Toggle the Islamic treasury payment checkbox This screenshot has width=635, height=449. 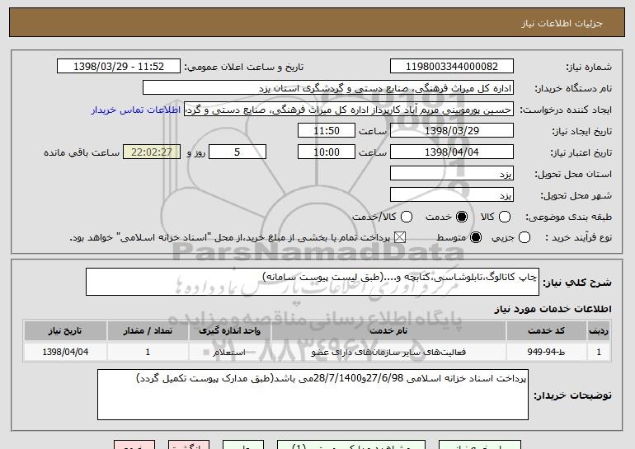[400, 237]
